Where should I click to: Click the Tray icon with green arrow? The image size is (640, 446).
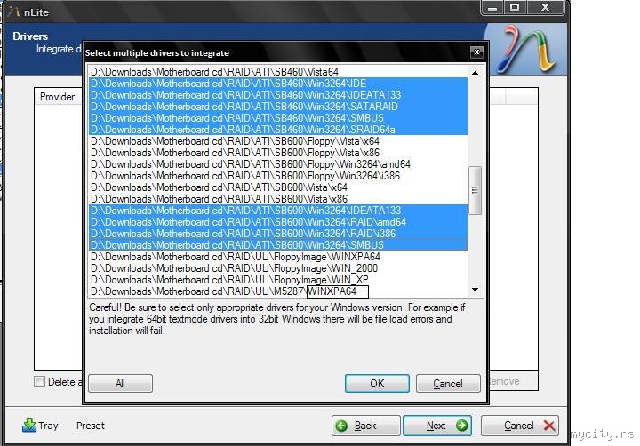(29, 426)
